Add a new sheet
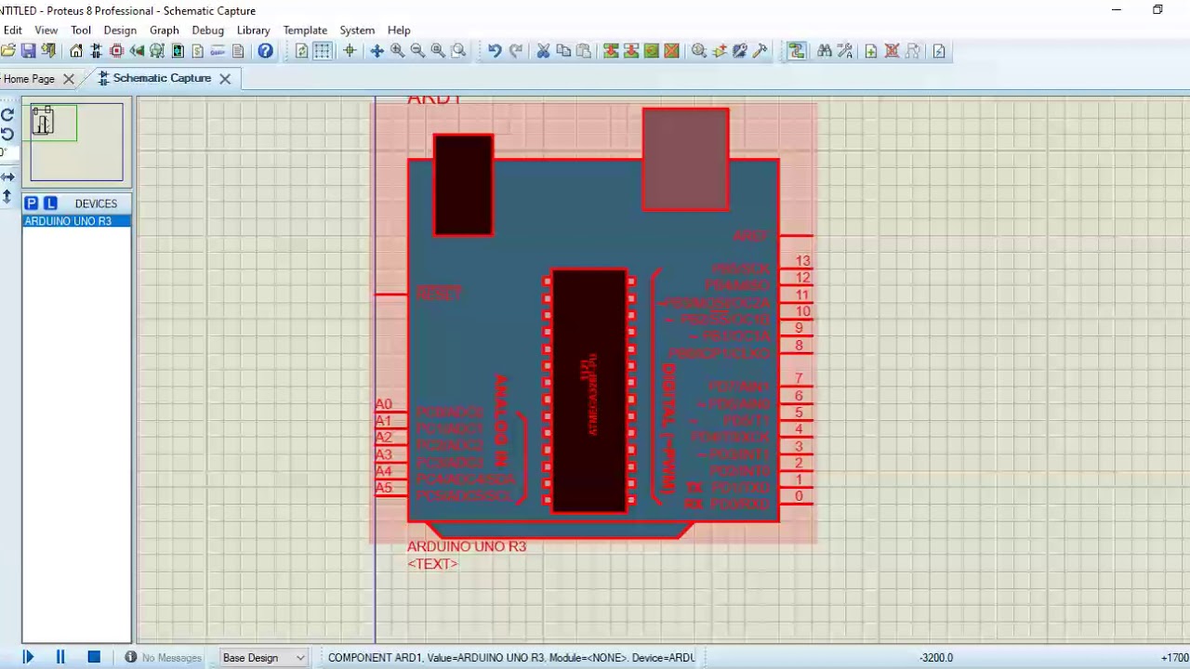 (871, 51)
